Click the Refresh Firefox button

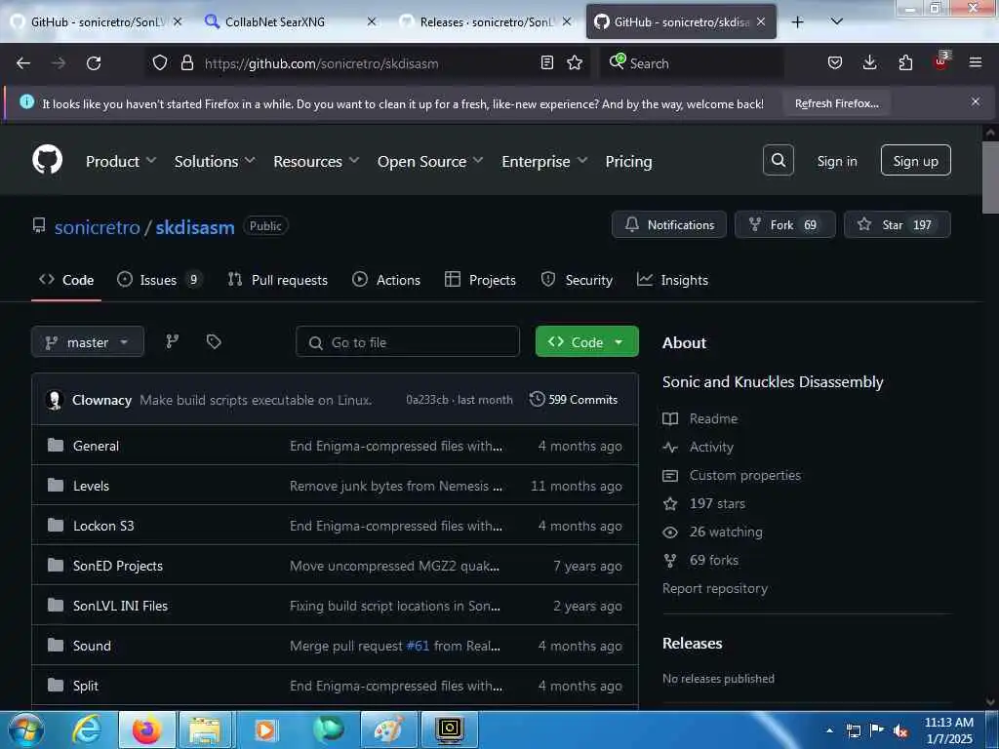(x=836, y=103)
